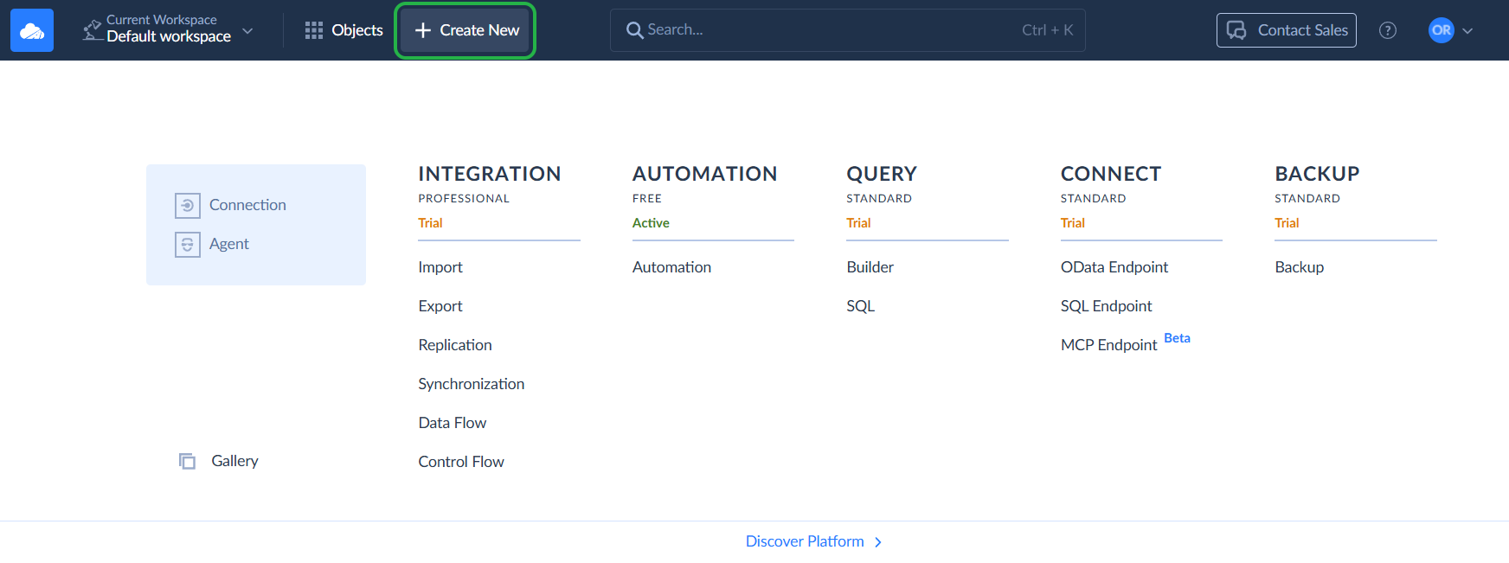Select Synchronization integration
Viewport: 1509px width, 563px height.
coord(472,384)
